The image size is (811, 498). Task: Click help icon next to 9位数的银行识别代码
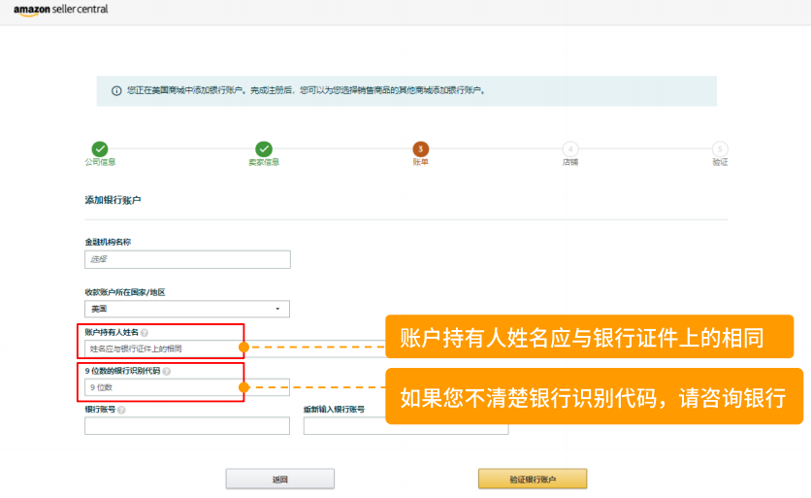[167, 371]
